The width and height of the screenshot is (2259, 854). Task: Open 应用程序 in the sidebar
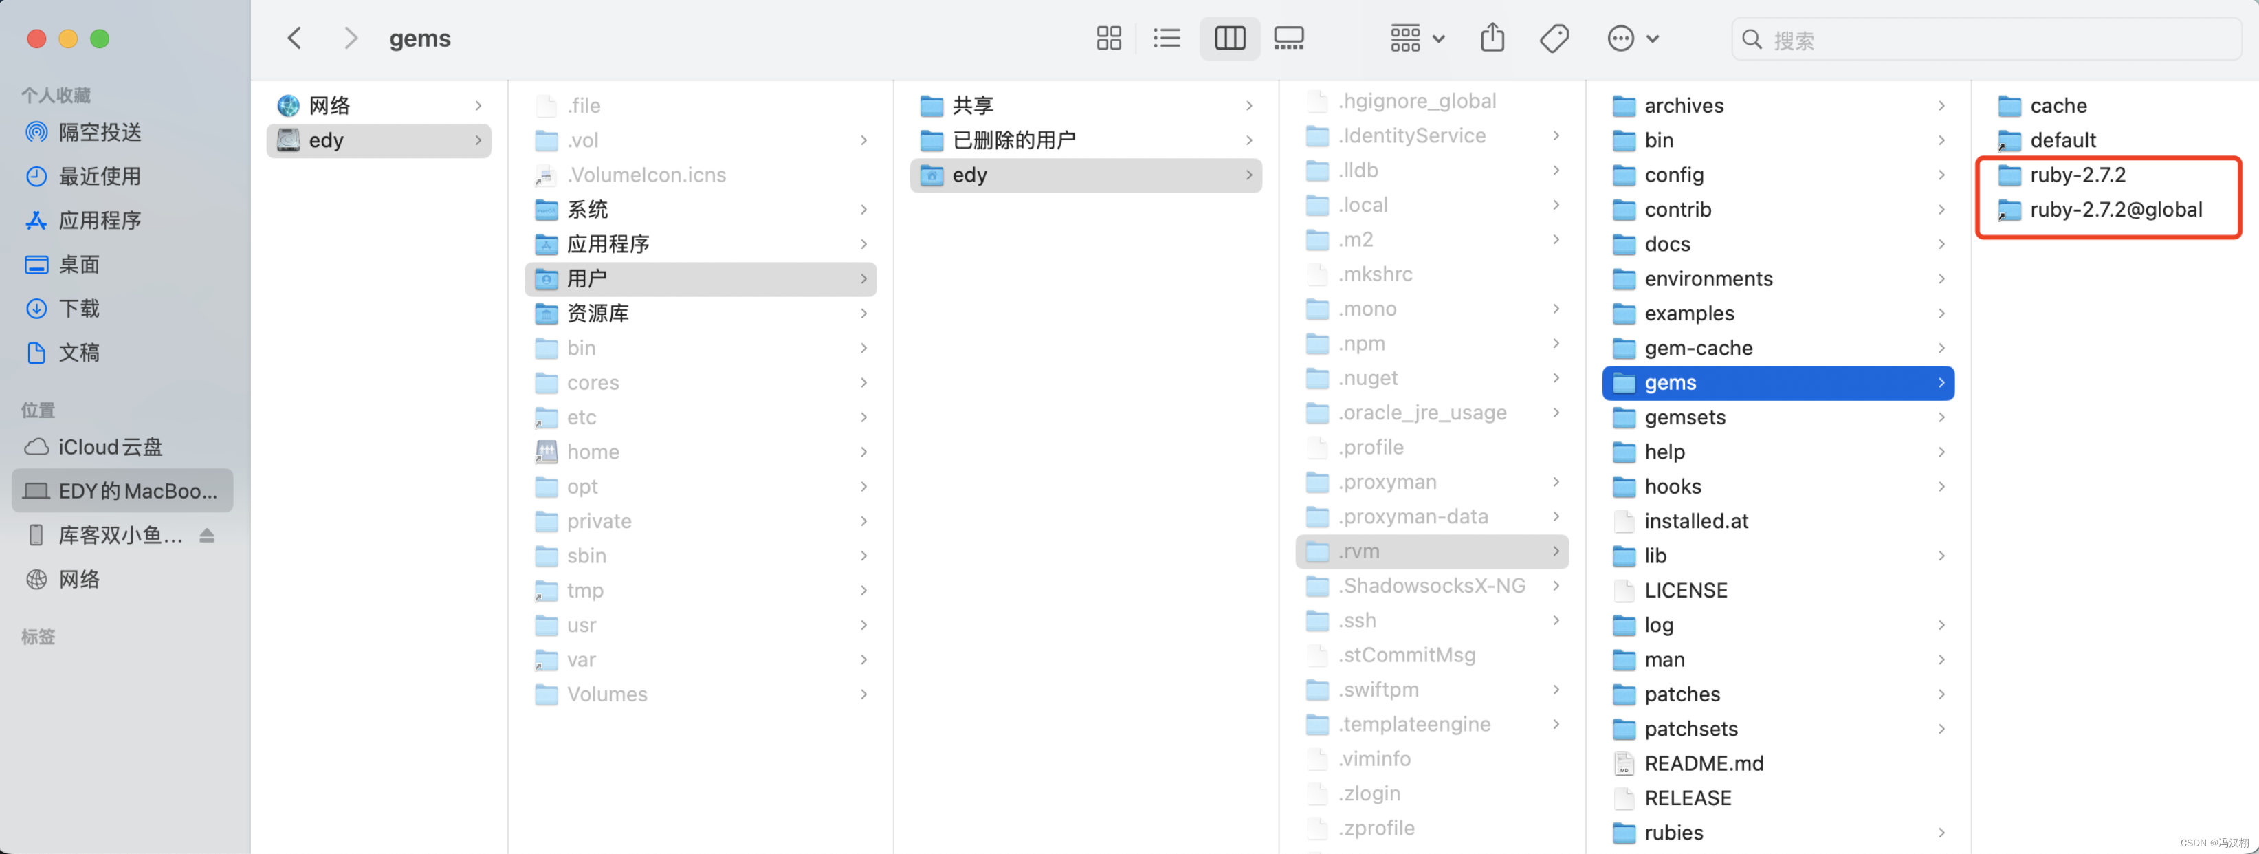tap(99, 220)
